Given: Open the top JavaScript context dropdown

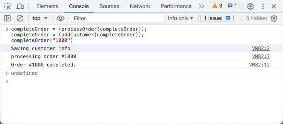Looking at the screenshot, I should tap(40, 18).
